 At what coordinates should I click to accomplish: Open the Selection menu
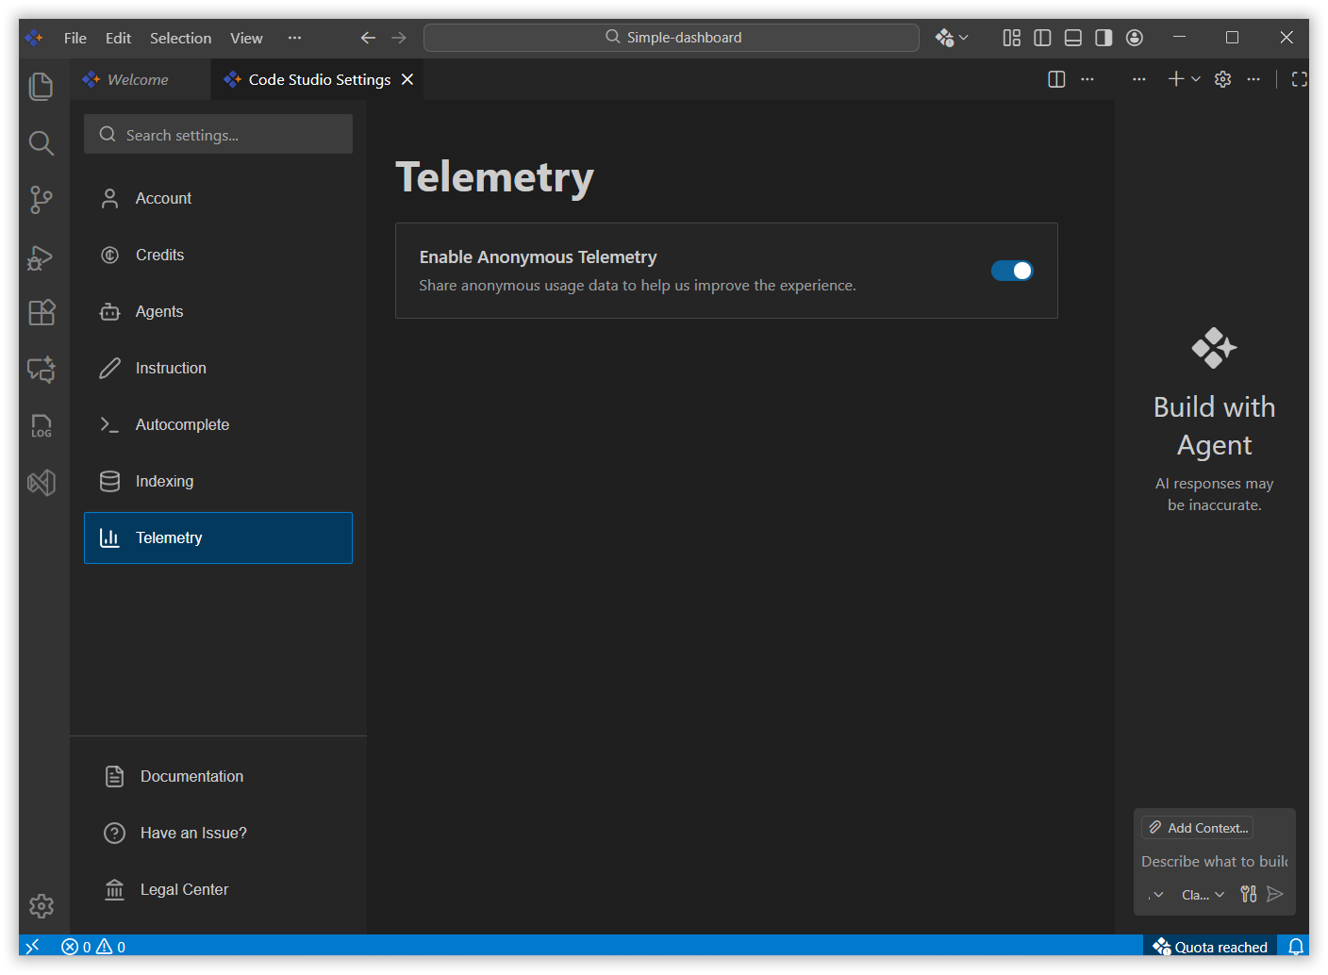tap(180, 38)
